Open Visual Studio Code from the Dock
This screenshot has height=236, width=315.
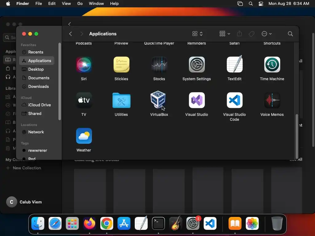210,223
